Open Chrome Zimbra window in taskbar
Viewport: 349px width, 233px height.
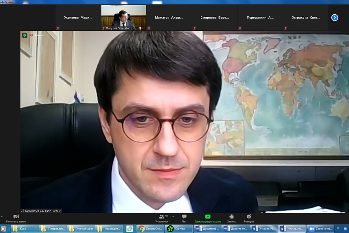tap(150, 229)
